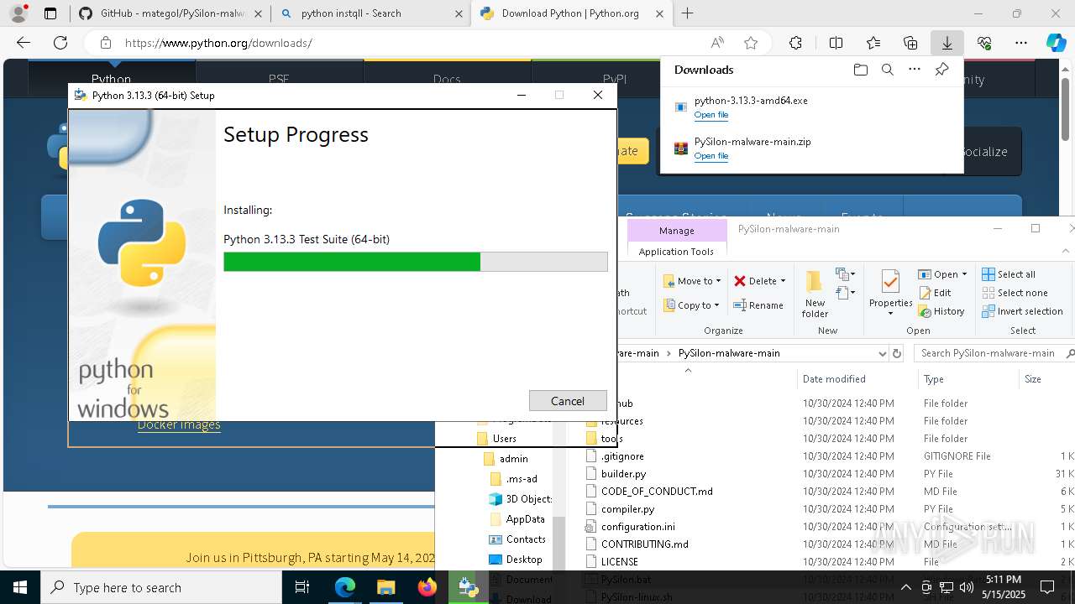Open the Copilot sidebar icon
Viewport: 1075px width, 604px height.
click(1057, 43)
